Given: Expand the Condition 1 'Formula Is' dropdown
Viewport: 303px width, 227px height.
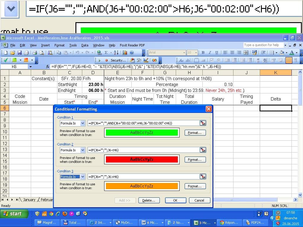Looking at the screenshot, I should pyautogui.click(x=83, y=123).
